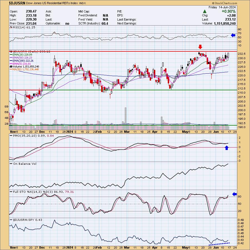Click the EMA(200) 222.26 legend entry
The height and width of the screenshot is (250, 250).
(23, 61)
